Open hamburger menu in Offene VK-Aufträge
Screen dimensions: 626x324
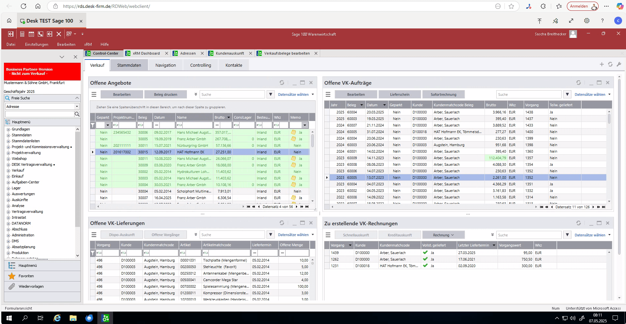328,94
